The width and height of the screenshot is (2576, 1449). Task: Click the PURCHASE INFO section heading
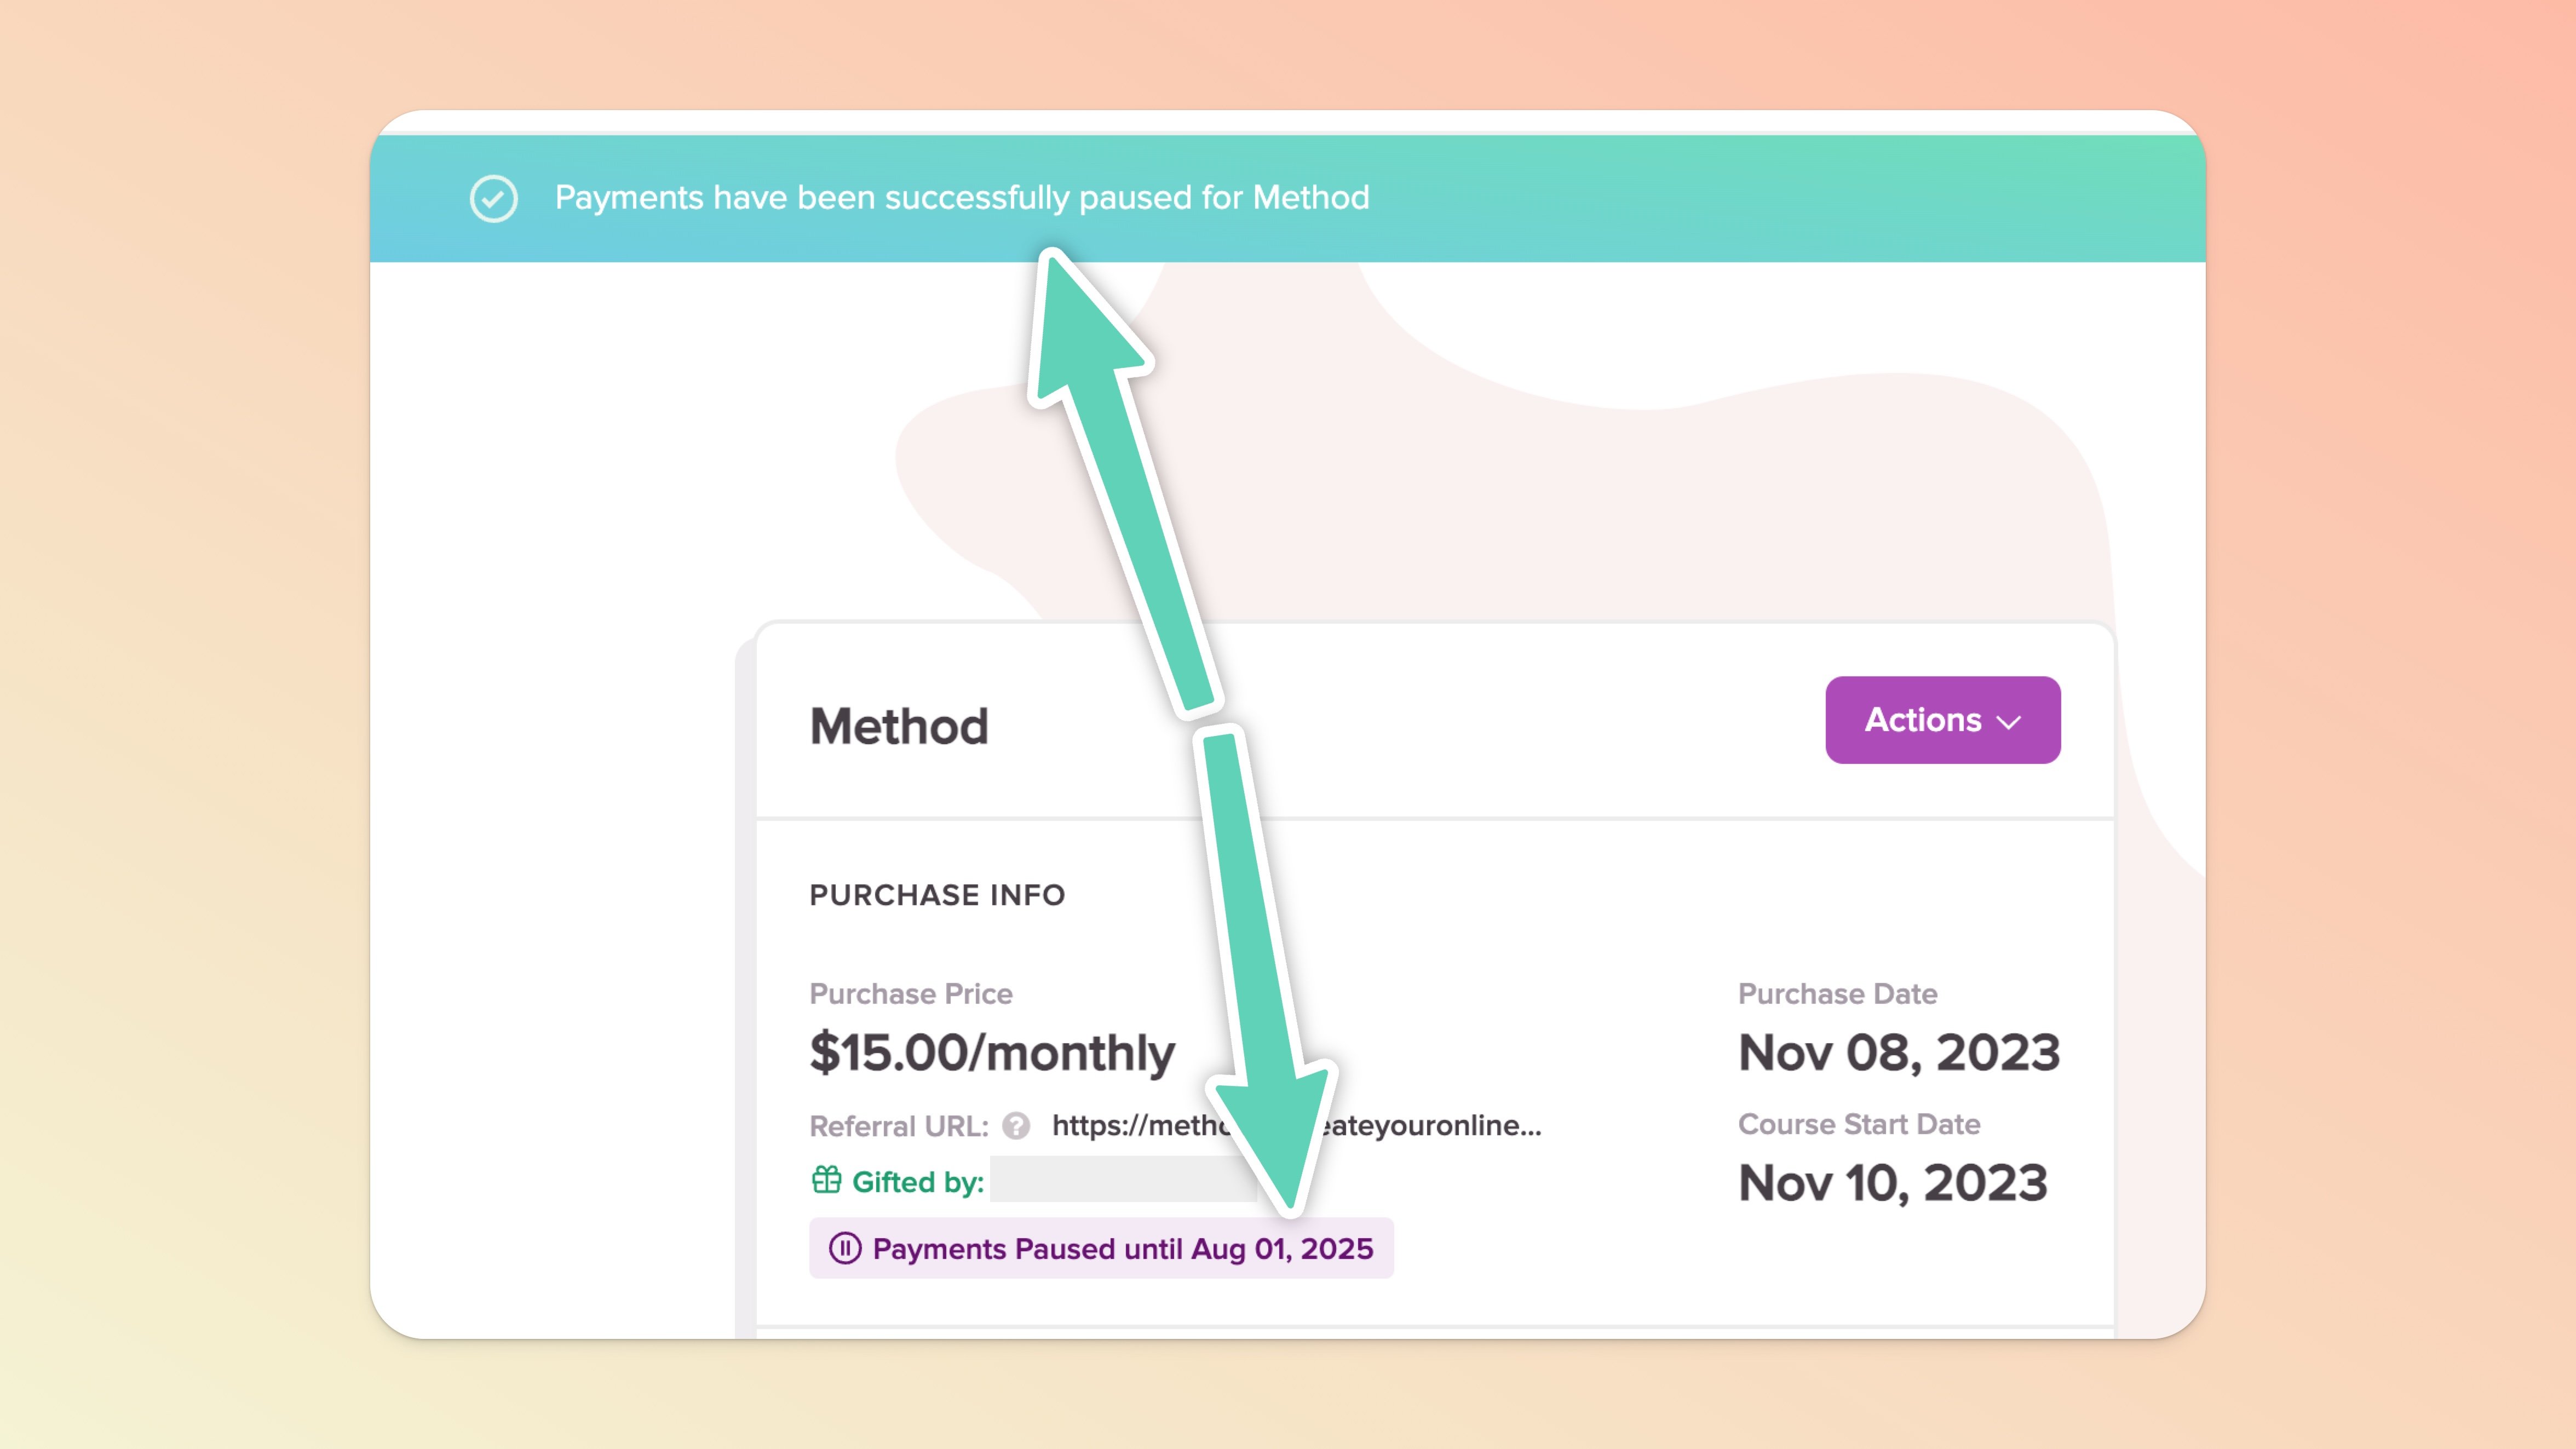pos(937,895)
